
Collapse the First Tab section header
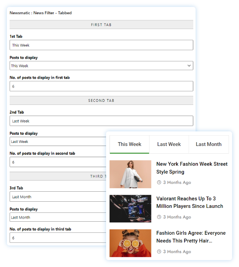pyautogui.click(x=101, y=25)
